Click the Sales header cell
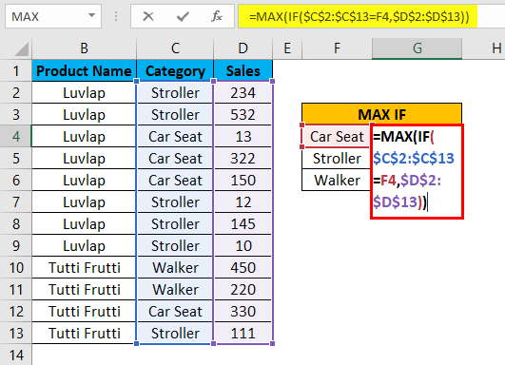 click(243, 70)
